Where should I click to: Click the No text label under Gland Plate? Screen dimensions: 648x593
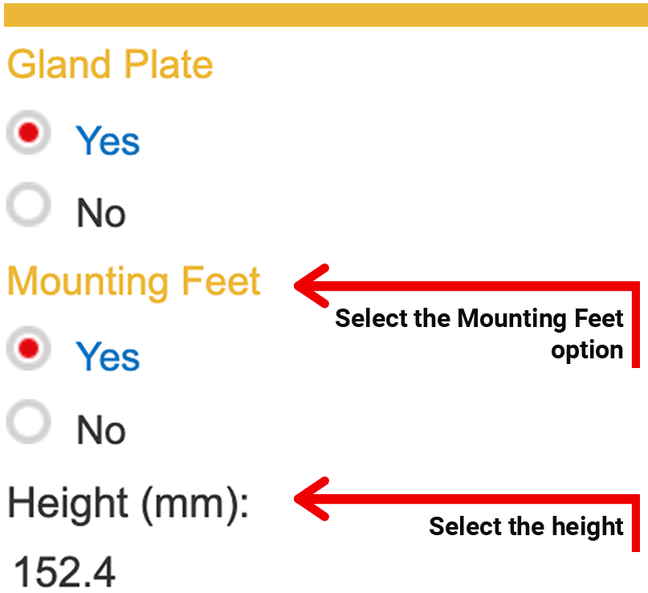pyautogui.click(x=101, y=214)
